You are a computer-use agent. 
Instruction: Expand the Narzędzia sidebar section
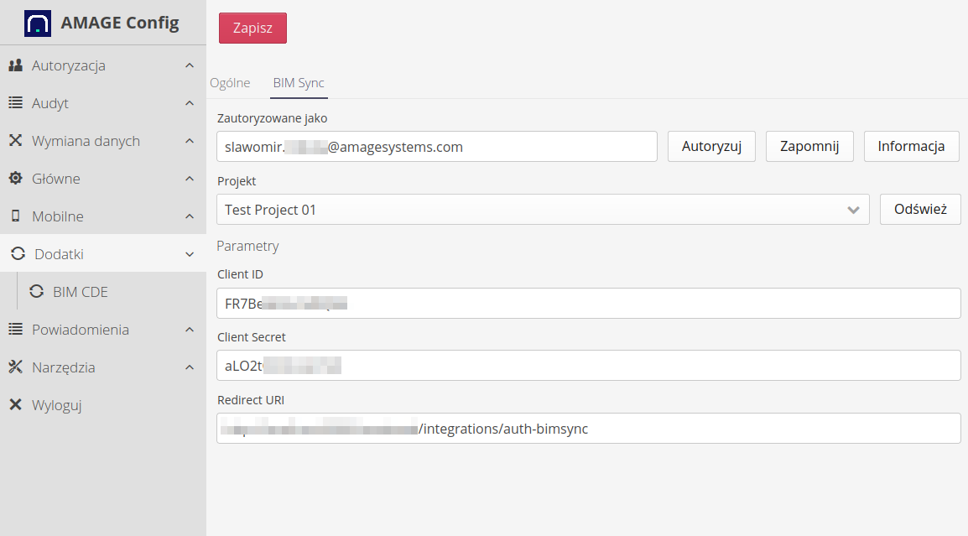point(189,367)
